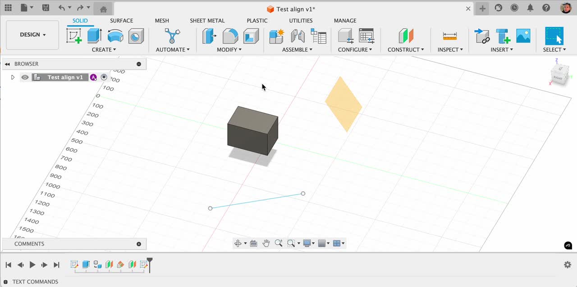This screenshot has width=577, height=287.
Task: Collapse the Browser panel using its minus toggle
Action: pyautogui.click(x=139, y=64)
